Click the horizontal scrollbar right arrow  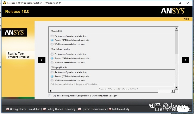[173, 91]
